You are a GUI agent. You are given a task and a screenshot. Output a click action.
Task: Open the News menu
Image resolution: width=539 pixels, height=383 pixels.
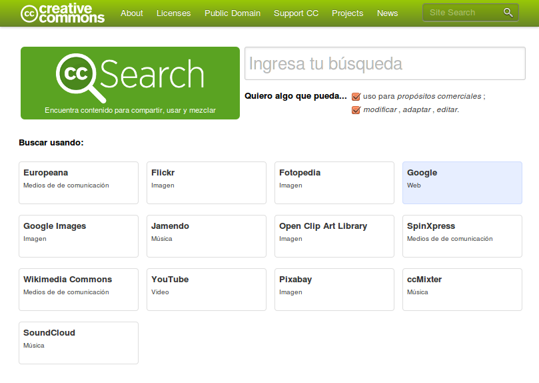pyautogui.click(x=387, y=13)
